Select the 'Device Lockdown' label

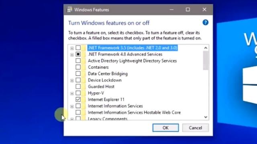[x=104, y=80]
